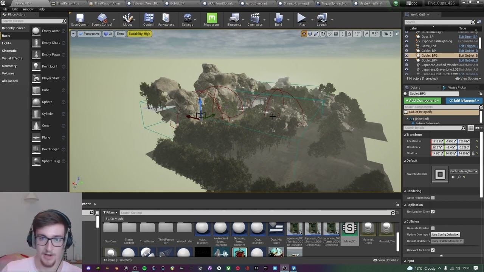The image size is (484, 272).
Task: Open the Edit Blueprint dropdown
Action: [464, 100]
